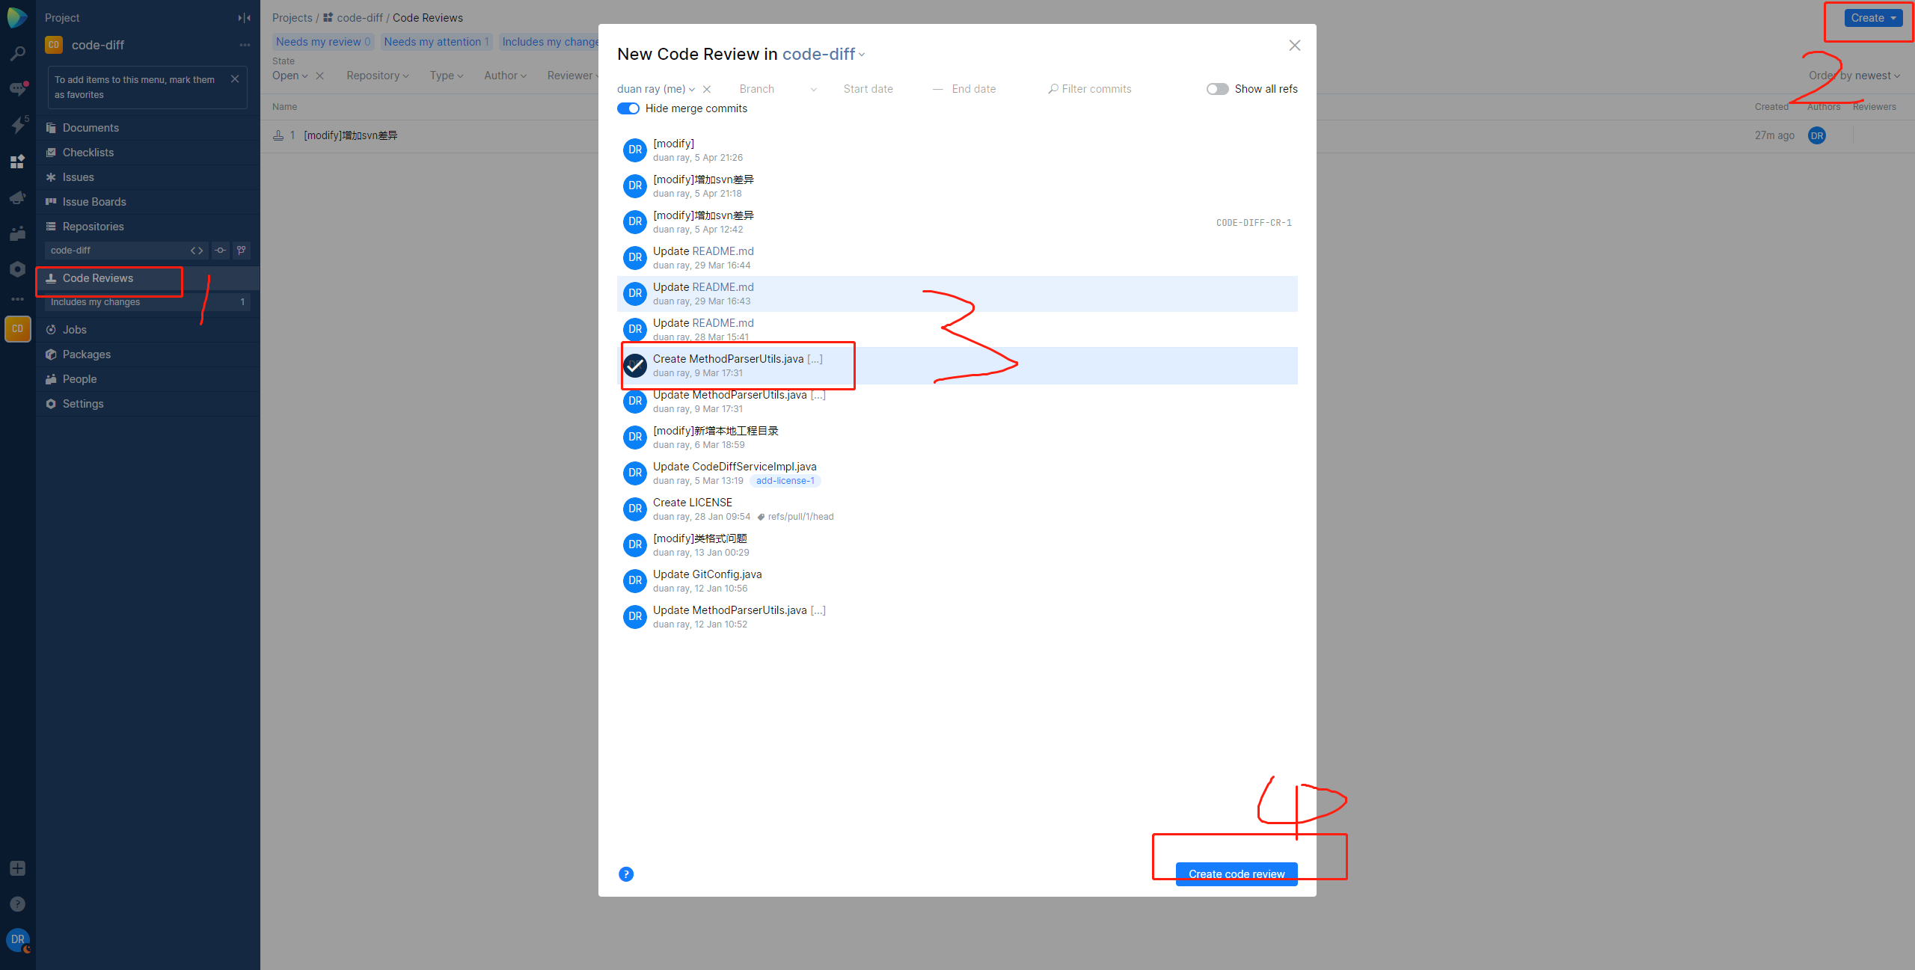This screenshot has height=970, width=1915.
Task: Open the search magnifier in left rail
Action: tap(17, 53)
